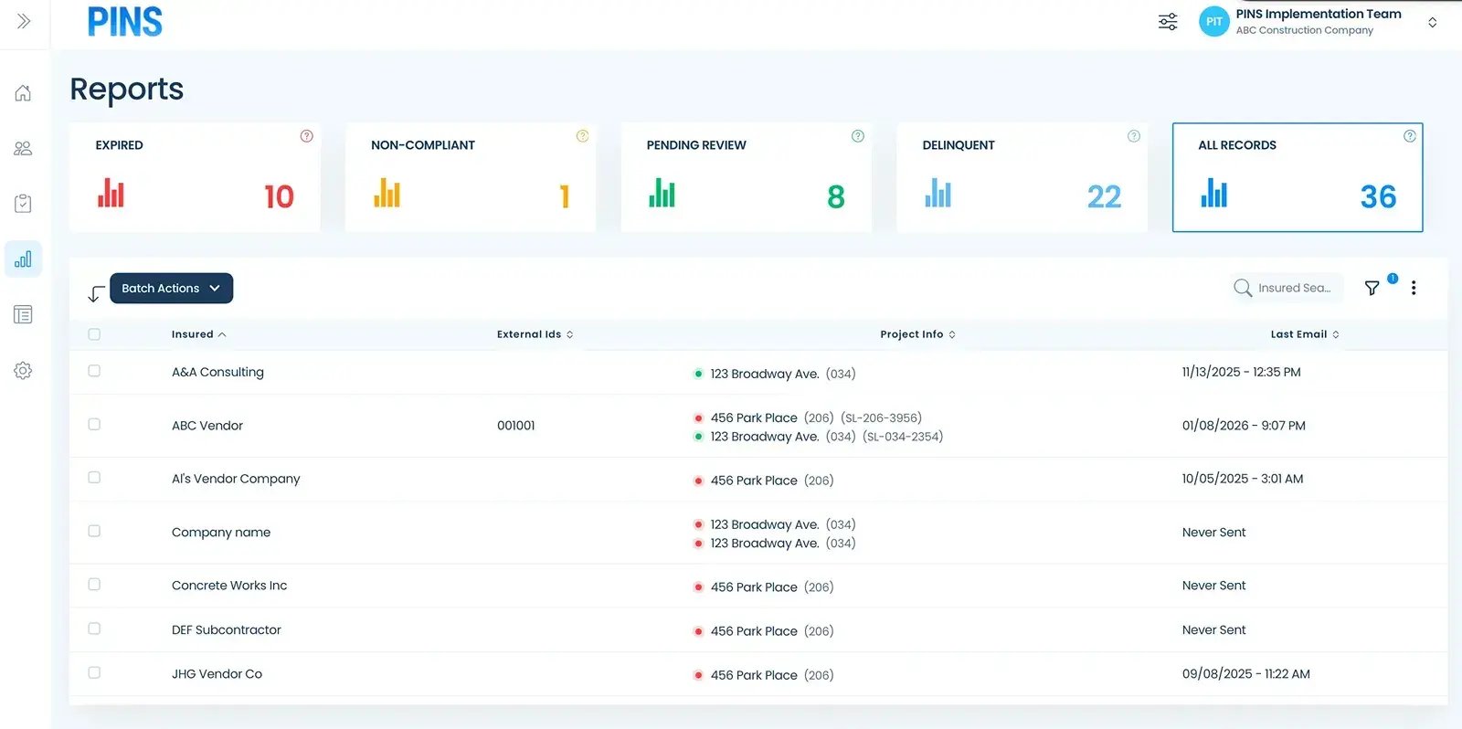Open help icon on Expired card
Screen dimensions: 1462x729
click(x=307, y=136)
